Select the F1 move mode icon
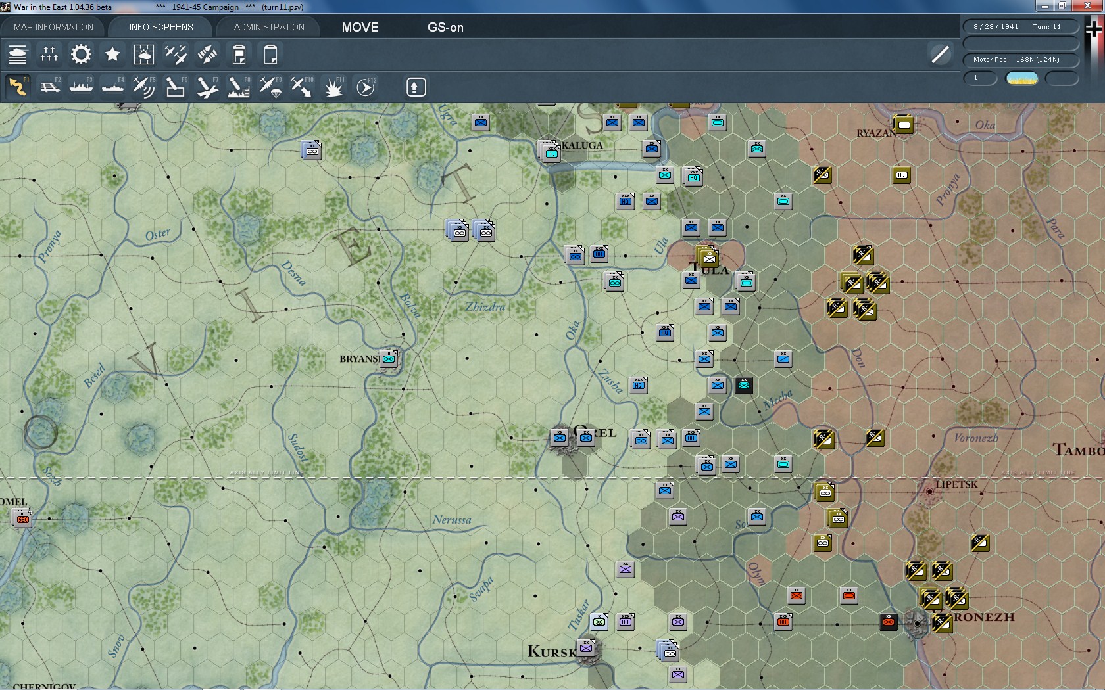The image size is (1105, 690). (x=18, y=87)
